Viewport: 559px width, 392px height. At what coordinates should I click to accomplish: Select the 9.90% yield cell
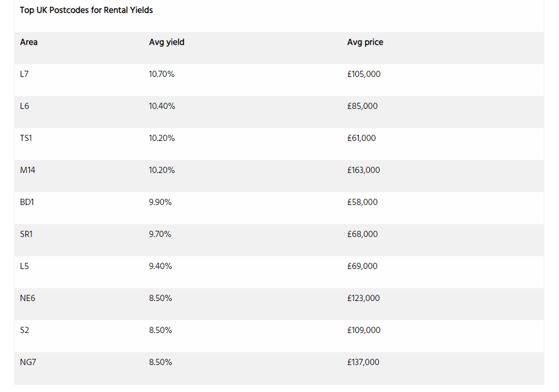pyautogui.click(x=160, y=202)
